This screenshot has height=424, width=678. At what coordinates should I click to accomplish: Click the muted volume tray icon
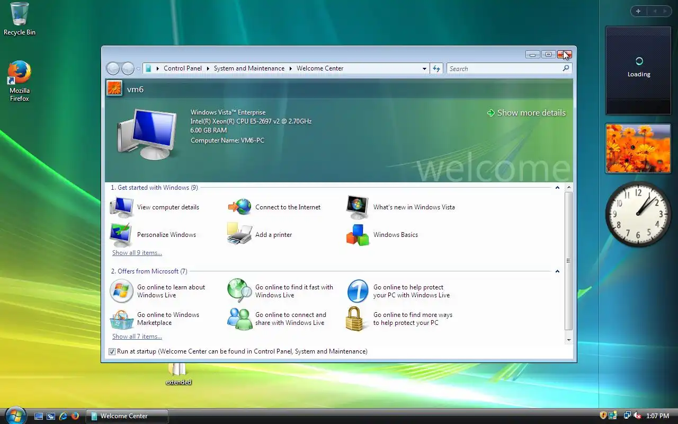click(x=637, y=416)
